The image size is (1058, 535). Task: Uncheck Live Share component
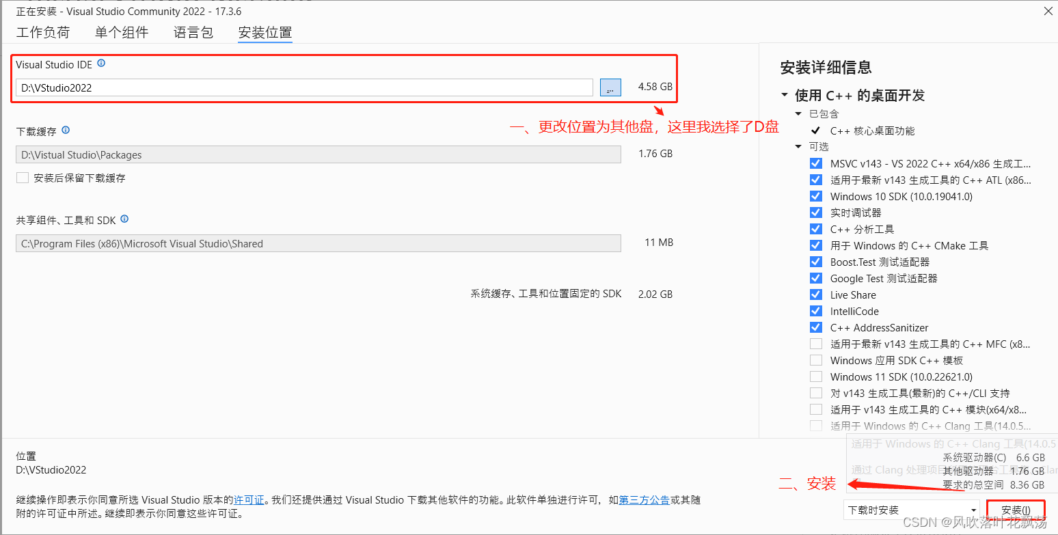point(815,294)
